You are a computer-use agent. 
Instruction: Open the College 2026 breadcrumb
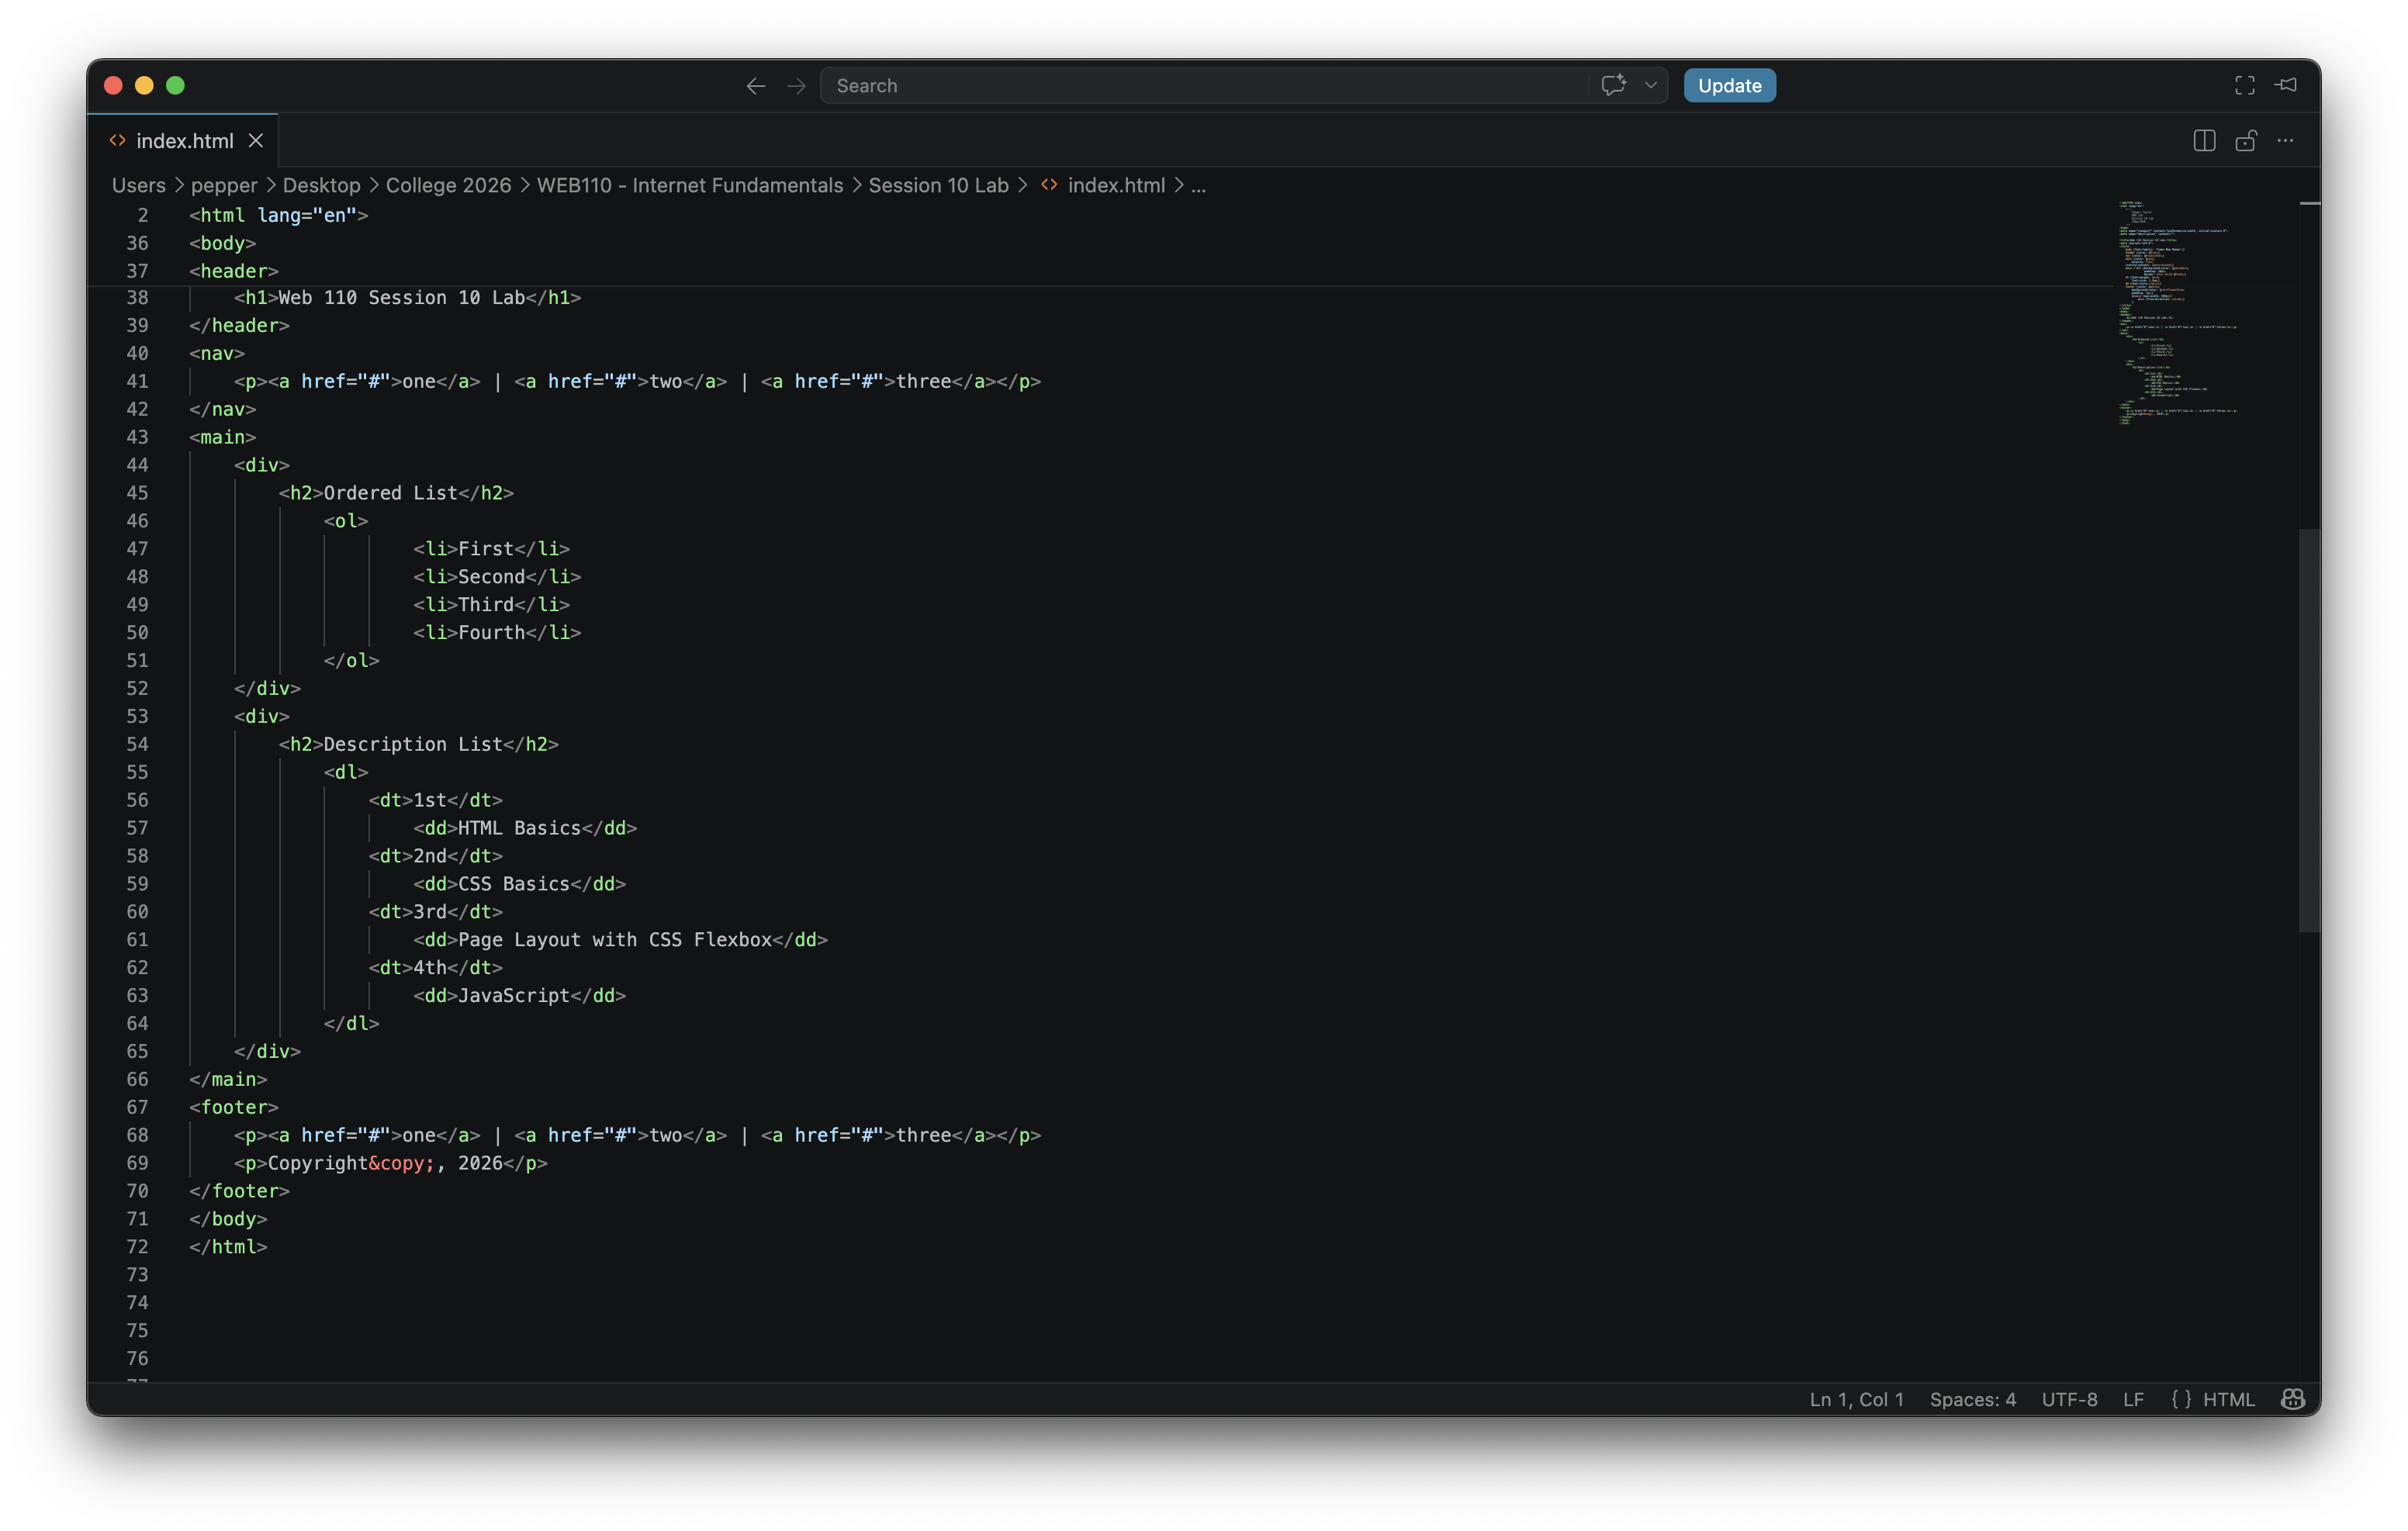tap(448, 185)
